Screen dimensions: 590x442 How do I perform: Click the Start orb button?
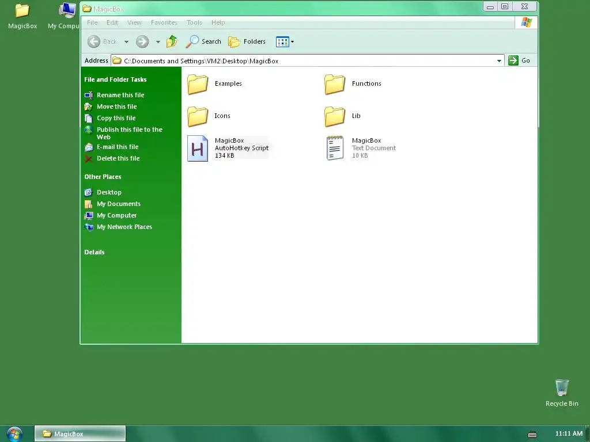[x=14, y=434]
